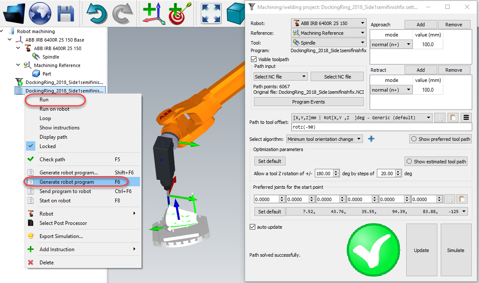Viewport: 479px width, 283px height.
Task: Click the large green checkmark status icon
Action: pyautogui.click(x=374, y=250)
